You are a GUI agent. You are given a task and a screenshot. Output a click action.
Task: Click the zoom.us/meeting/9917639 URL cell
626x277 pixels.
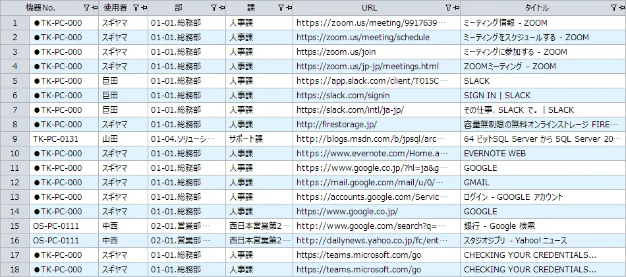click(376, 23)
